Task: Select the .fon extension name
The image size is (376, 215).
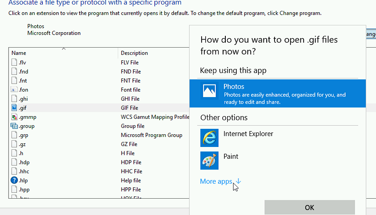Action: (x=24, y=90)
